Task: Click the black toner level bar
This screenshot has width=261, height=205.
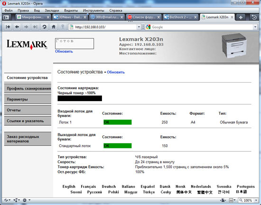Action: tap(80, 98)
